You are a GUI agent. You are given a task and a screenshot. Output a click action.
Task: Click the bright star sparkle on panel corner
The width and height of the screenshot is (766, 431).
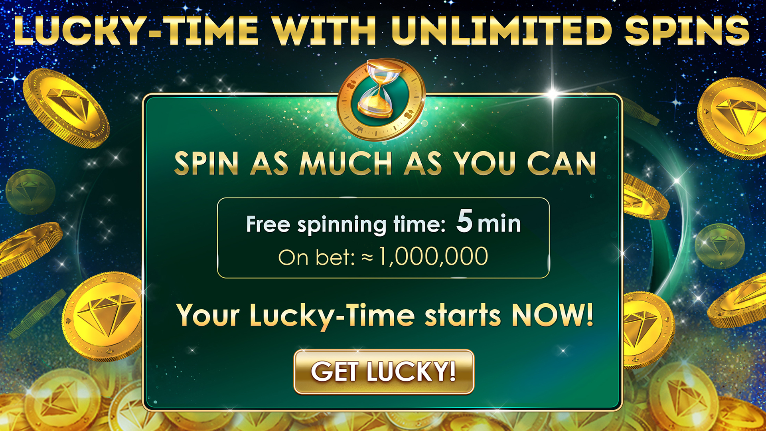coord(553,94)
